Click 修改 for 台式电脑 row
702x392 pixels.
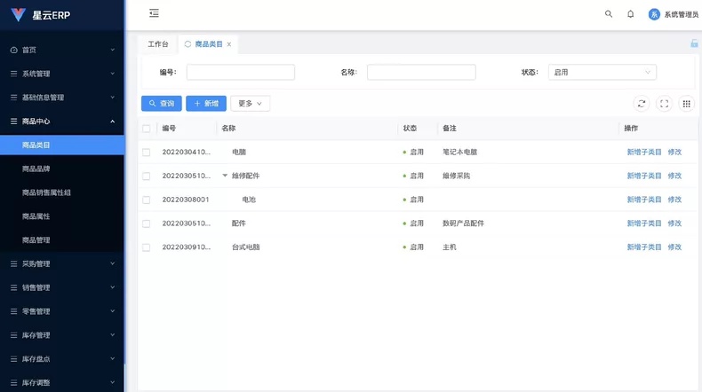pyautogui.click(x=674, y=247)
